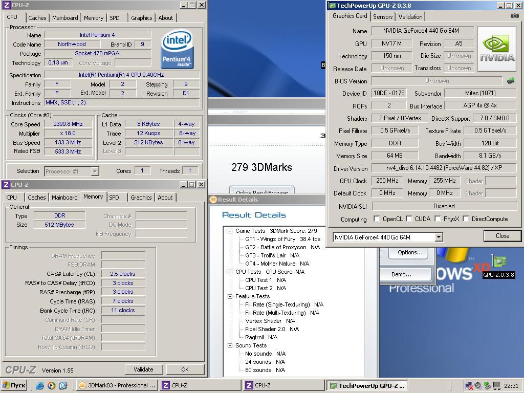The height and width of the screenshot is (393, 524).
Task: Click the lower CPU-Z title bar Z icon
Action: [6, 184]
